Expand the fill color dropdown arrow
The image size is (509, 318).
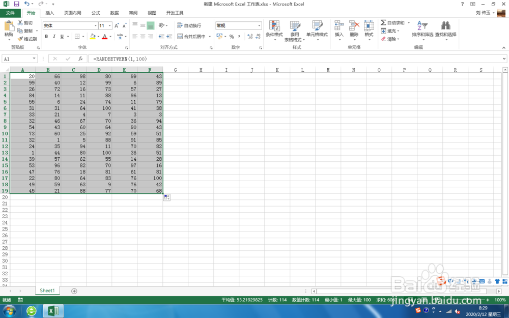pos(98,37)
